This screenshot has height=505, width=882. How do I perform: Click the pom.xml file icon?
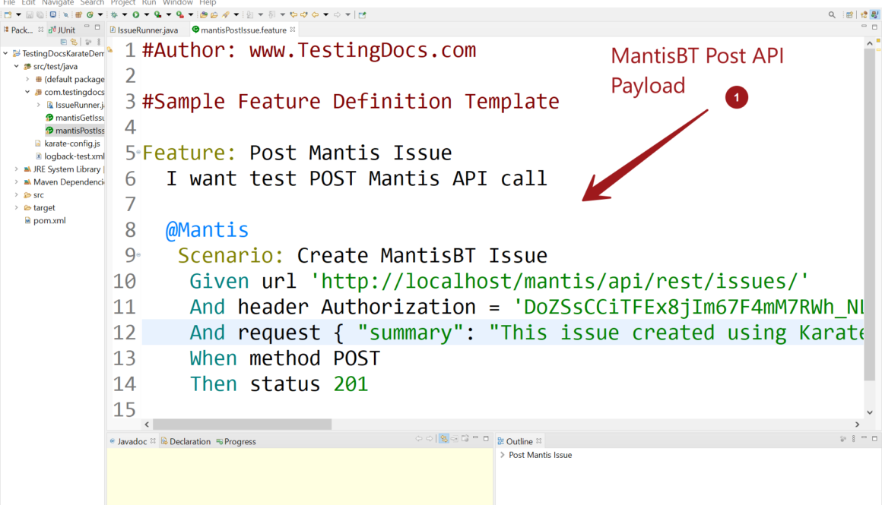pos(27,220)
